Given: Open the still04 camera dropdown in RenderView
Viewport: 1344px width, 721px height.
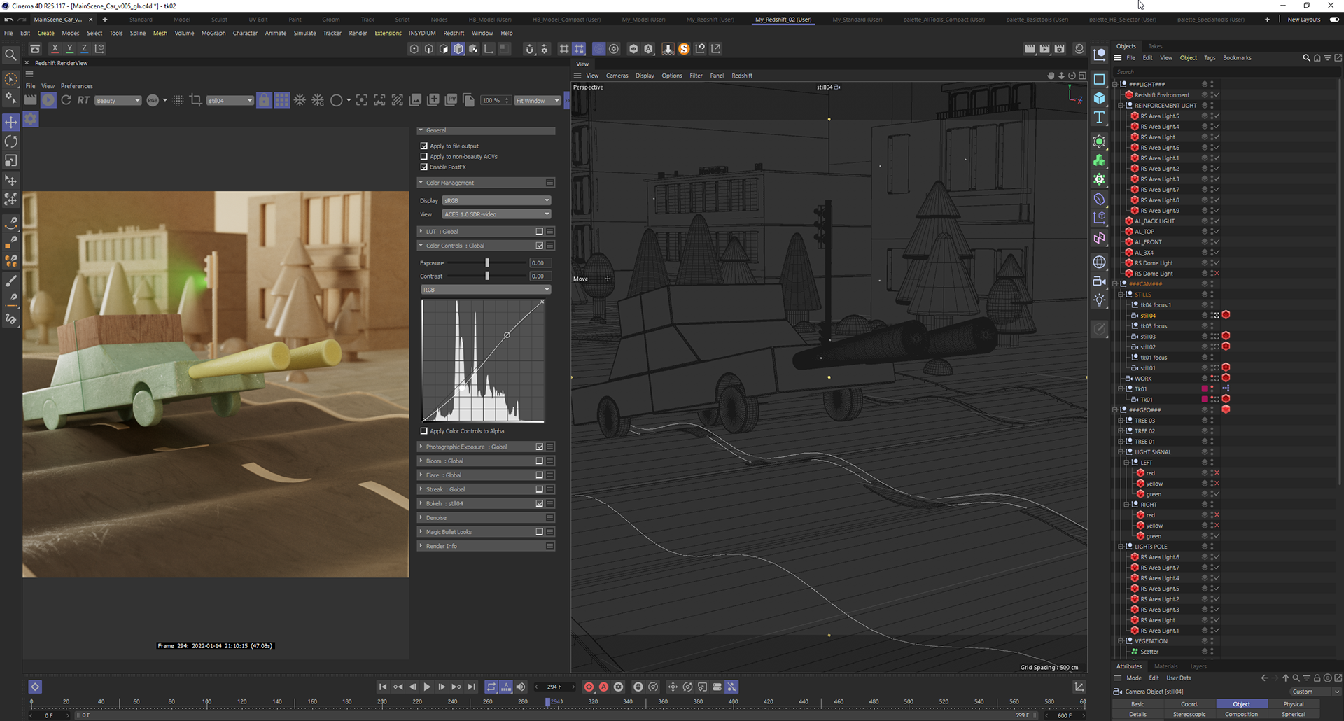Looking at the screenshot, I should [230, 101].
